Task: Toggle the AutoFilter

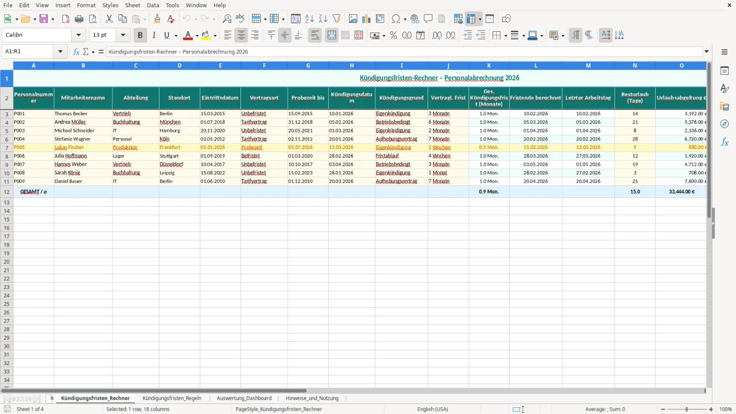Action: (x=336, y=19)
